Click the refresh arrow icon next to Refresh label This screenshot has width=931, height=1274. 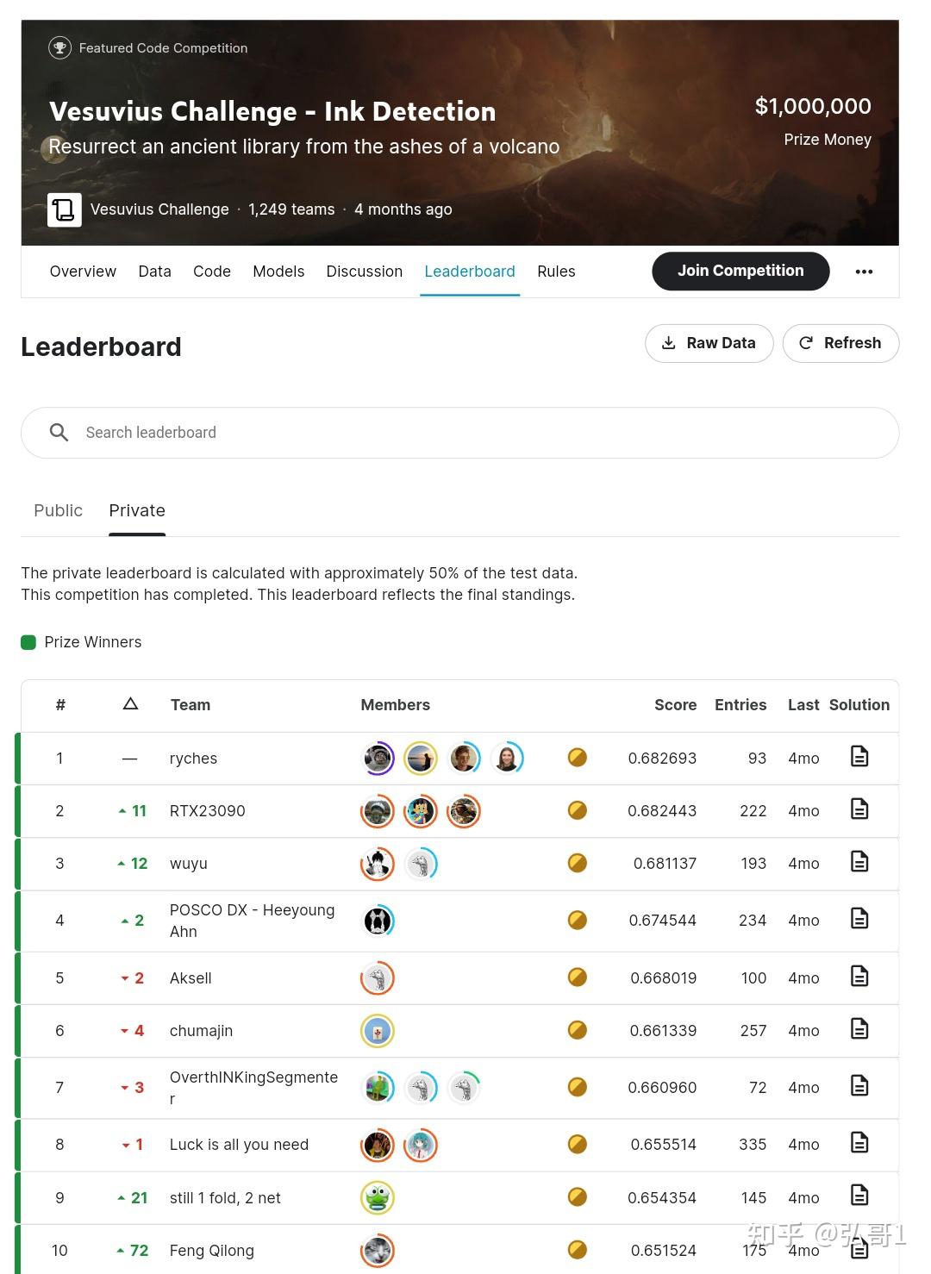tap(806, 342)
